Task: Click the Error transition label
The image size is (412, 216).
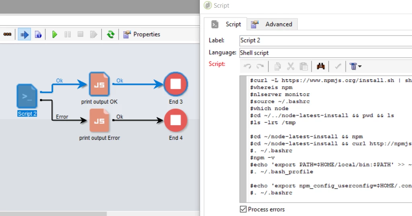Action: (x=62, y=117)
